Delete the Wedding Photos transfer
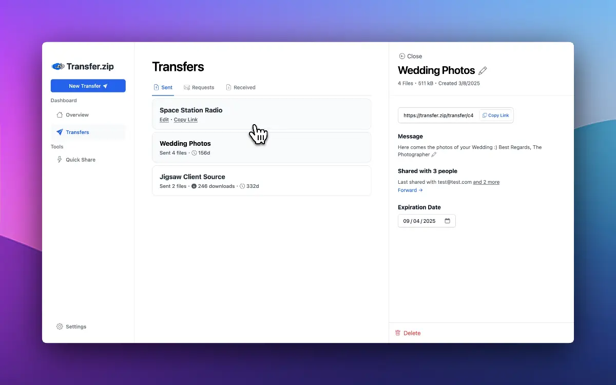616x385 pixels. coord(408,333)
